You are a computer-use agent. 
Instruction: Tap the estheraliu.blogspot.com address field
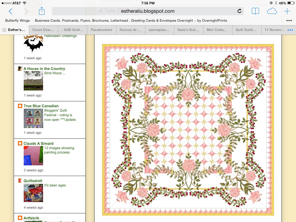[148, 11]
